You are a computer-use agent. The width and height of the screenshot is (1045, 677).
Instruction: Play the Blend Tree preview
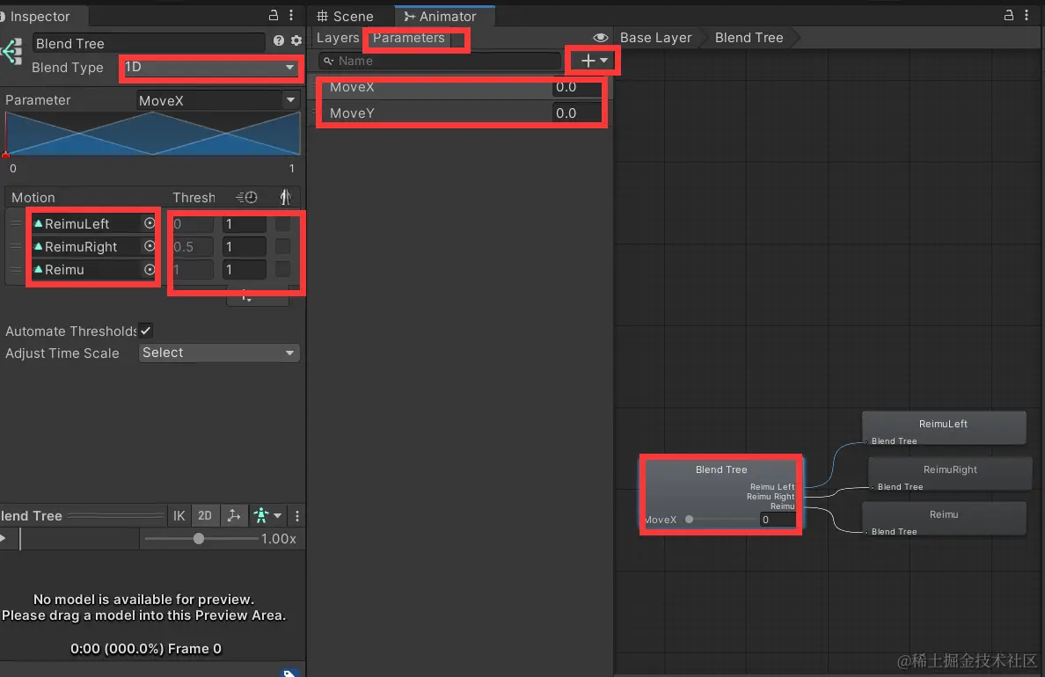coord(4,538)
